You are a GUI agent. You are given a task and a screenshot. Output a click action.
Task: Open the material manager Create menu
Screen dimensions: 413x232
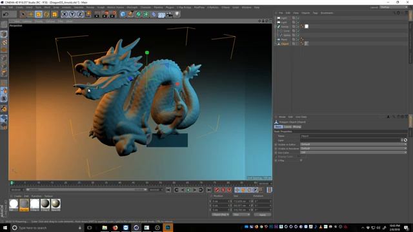coord(17,196)
